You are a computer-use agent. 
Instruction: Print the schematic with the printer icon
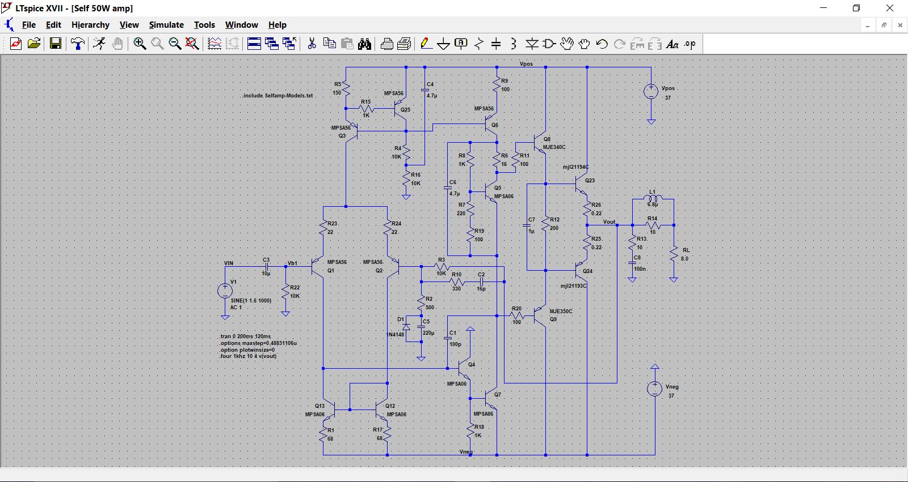click(387, 44)
